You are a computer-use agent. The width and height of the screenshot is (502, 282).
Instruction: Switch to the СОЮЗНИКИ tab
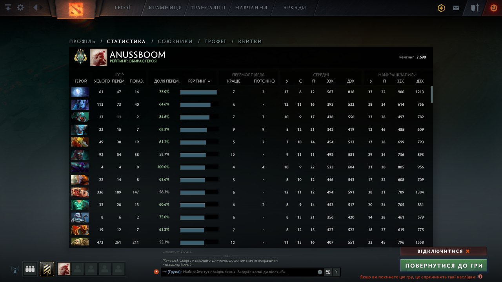175,41
